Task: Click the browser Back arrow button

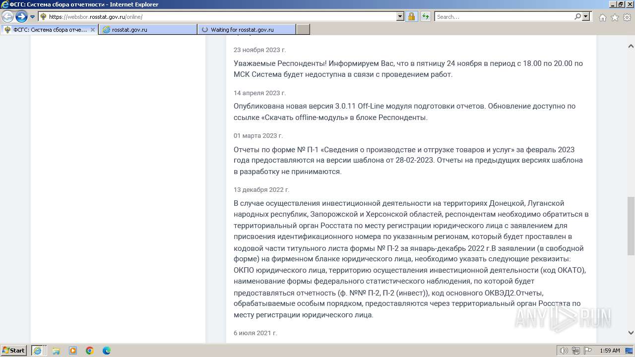Action: click(x=8, y=17)
